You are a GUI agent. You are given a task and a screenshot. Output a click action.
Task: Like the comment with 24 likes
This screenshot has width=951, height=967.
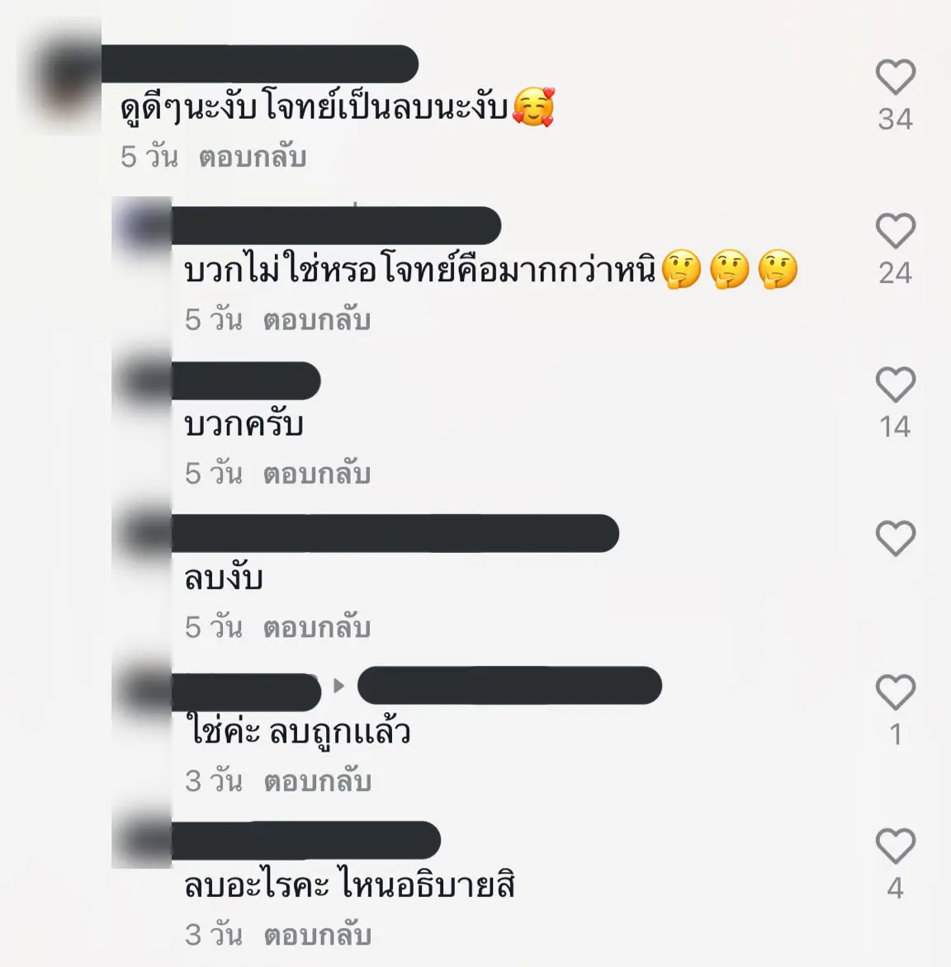tap(896, 230)
